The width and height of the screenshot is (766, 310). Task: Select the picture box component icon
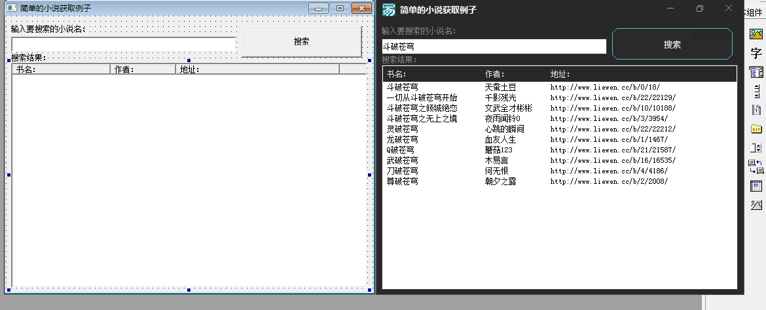tap(756, 34)
